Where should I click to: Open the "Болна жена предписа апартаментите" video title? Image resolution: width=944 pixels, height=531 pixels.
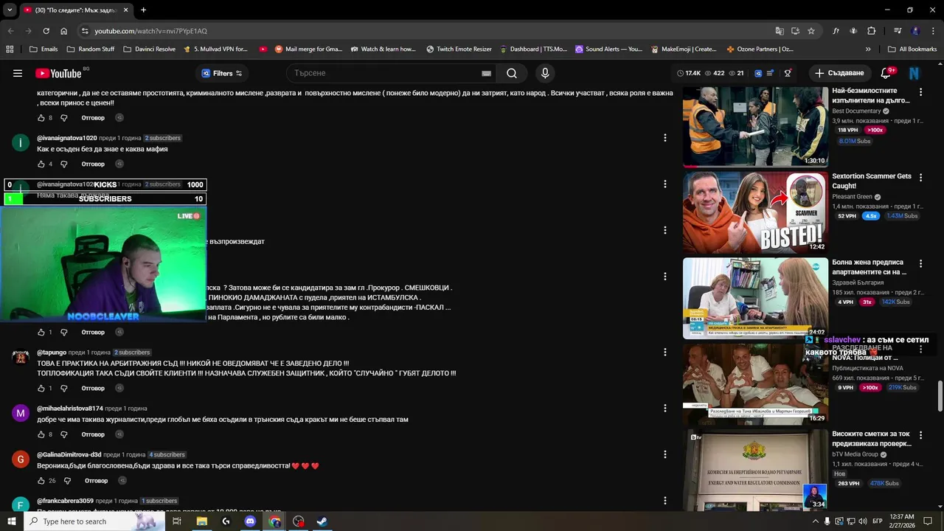click(x=870, y=267)
